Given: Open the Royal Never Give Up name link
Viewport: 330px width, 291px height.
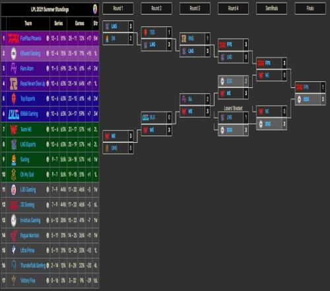Looking at the screenshot, I should point(33,84).
